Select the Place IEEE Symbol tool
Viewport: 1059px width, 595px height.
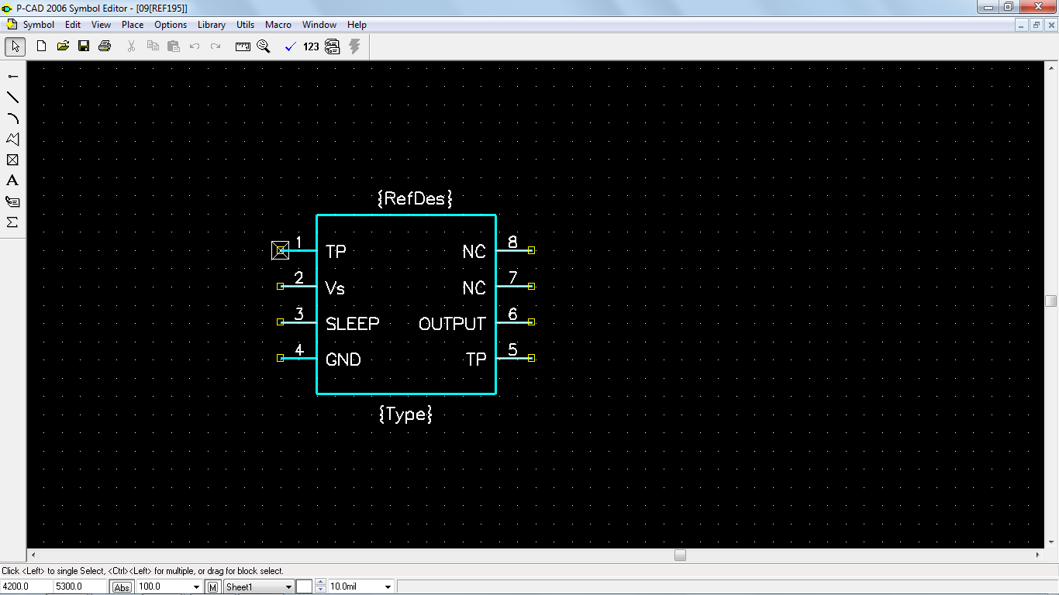12,222
